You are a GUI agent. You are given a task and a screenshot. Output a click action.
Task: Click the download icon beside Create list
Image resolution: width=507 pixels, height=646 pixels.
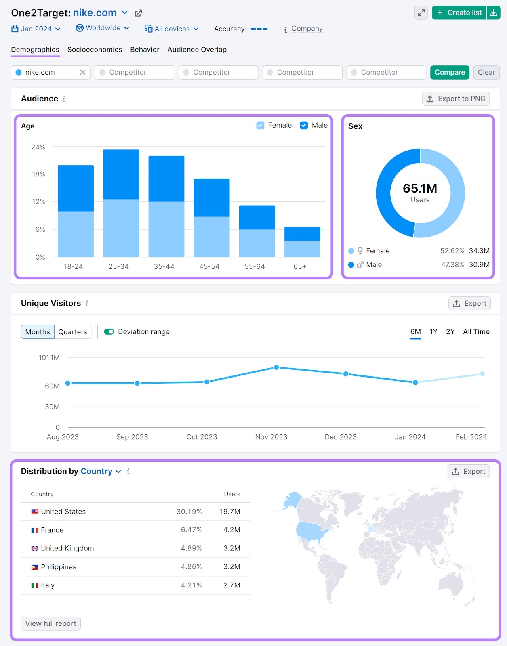click(x=493, y=13)
